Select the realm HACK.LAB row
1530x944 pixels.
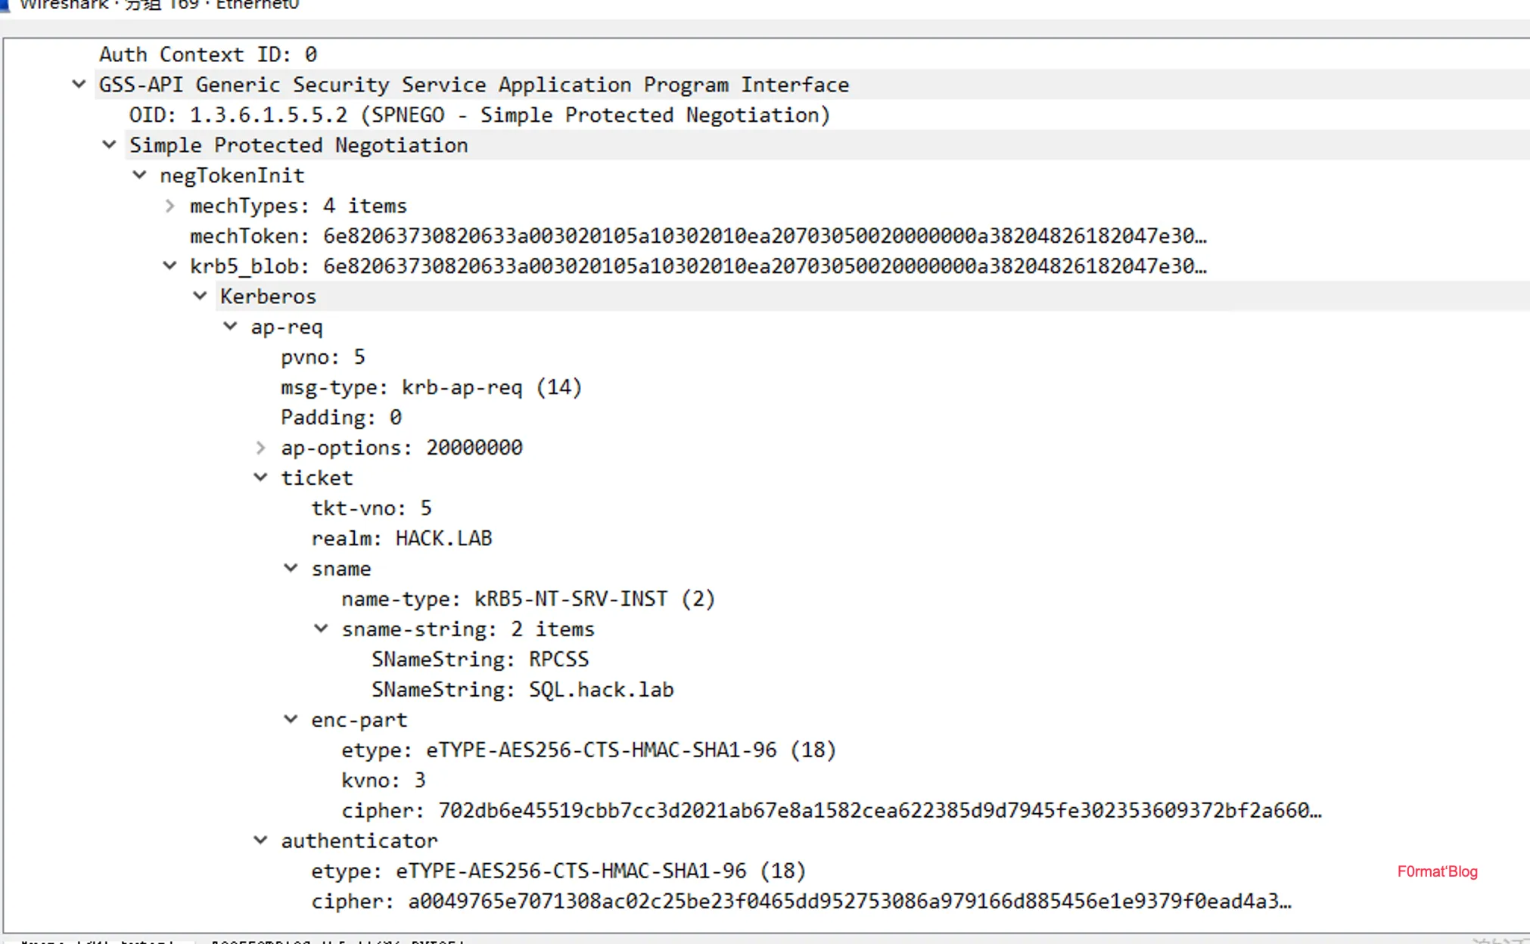pyautogui.click(x=401, y=539)
